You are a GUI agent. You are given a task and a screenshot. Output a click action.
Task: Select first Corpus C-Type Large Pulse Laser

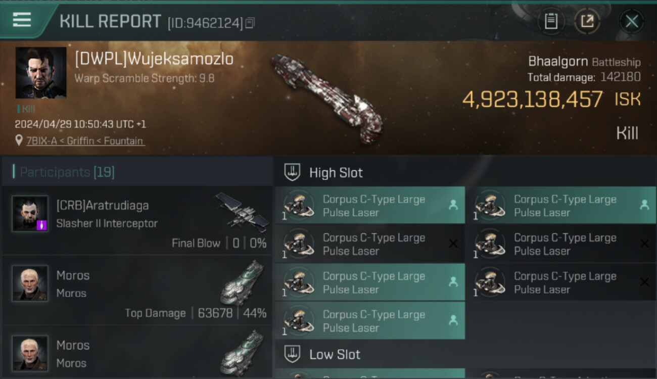click(x=370, y=205)
